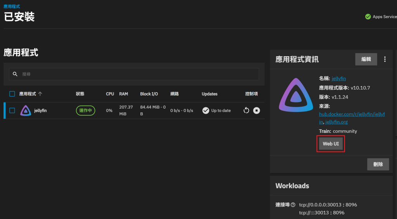Click the 搜尋 search field
Viewport: 397px width, 219px height.
tap(134, 74)
